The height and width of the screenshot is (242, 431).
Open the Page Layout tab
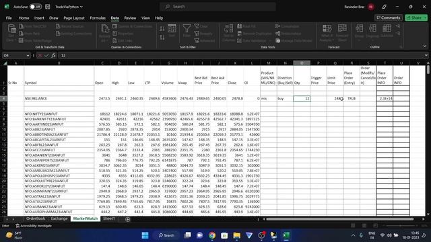coord(74,18)
